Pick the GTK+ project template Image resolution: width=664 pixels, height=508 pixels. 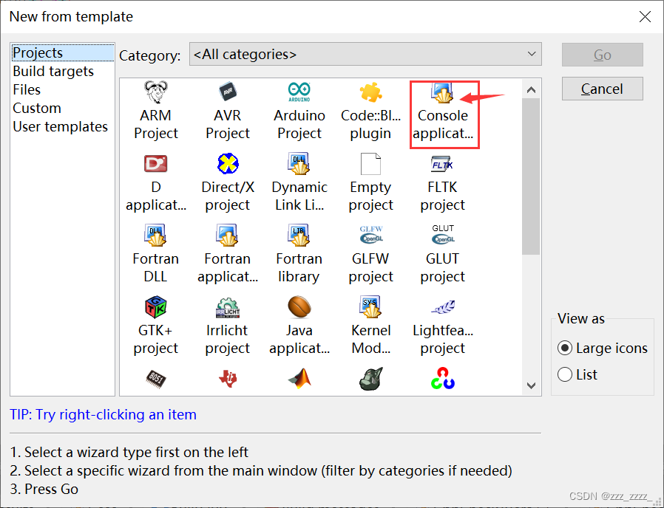[x=156, y=326]
